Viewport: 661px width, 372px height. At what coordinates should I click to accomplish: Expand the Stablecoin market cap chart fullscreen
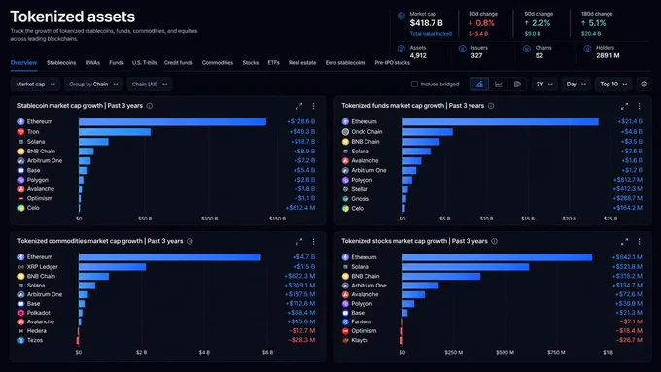click(298, 106)
